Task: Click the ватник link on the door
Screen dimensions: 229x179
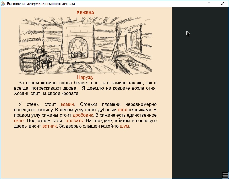Action: pos(49,126)
